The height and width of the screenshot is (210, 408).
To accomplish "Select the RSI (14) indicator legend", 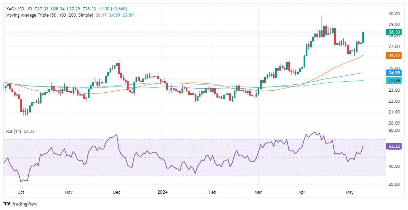I will (x=12, y=131).
